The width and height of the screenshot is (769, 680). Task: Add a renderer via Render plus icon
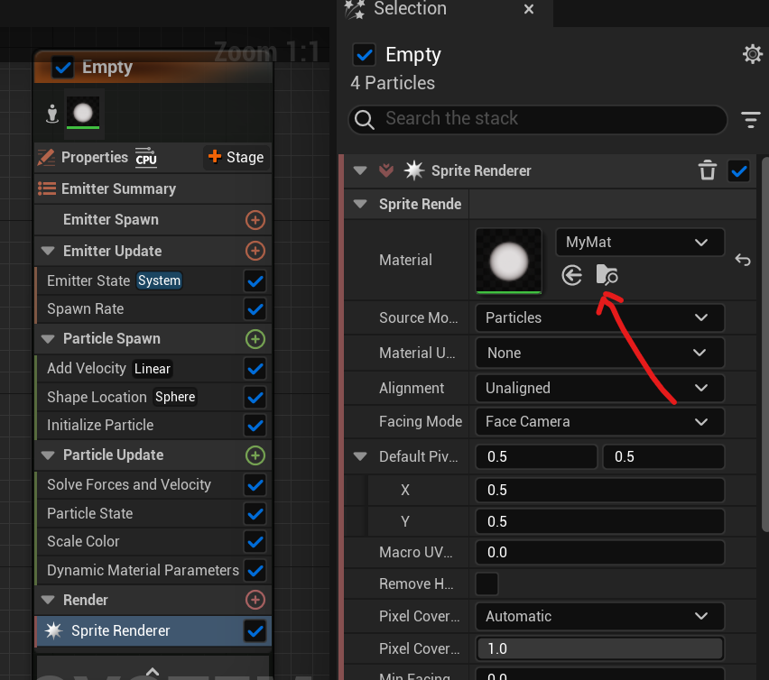pos(255,600)
